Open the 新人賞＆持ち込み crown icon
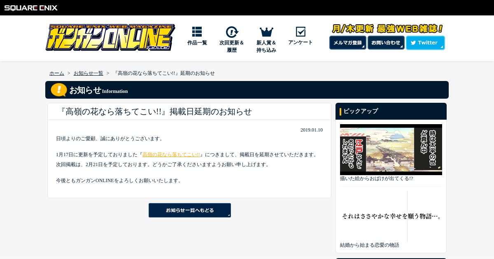Screen dimensions: 494x259 266,32
